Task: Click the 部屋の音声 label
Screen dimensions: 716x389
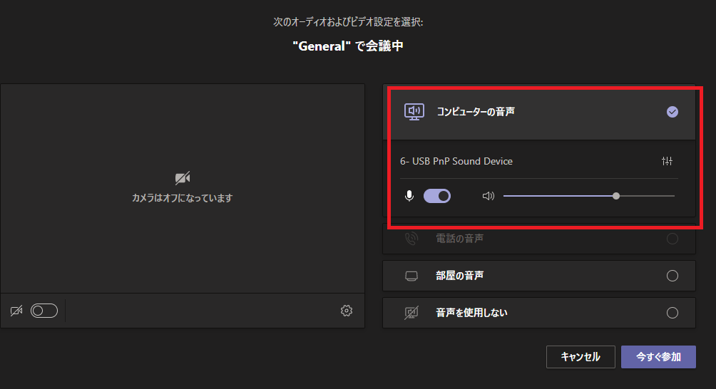Action: [460, 276]
